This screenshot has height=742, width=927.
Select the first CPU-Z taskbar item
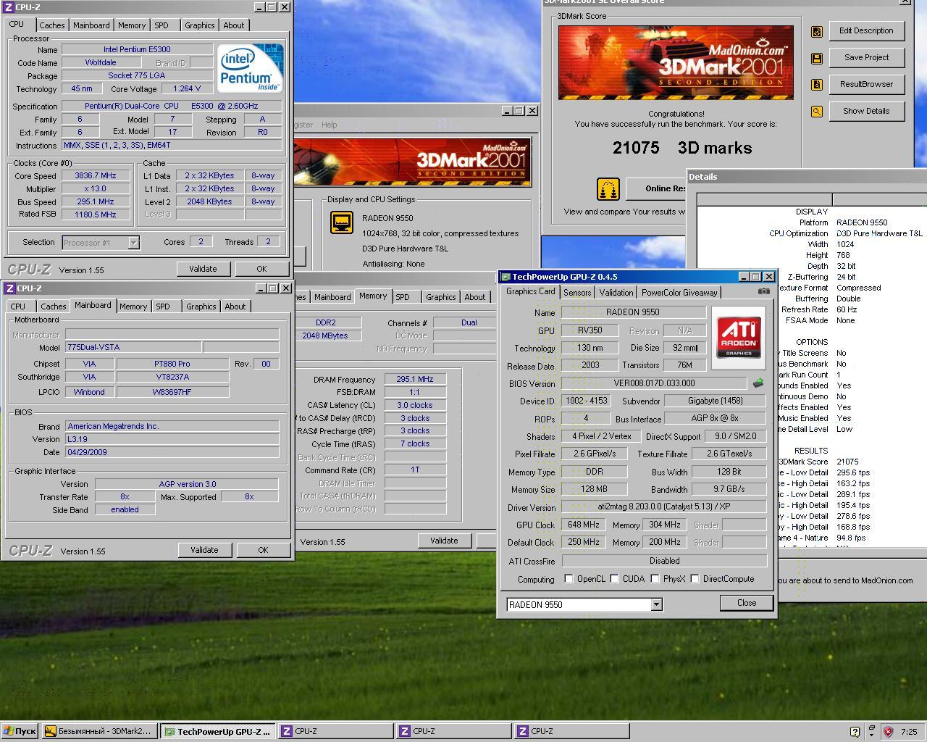point(335,731)
